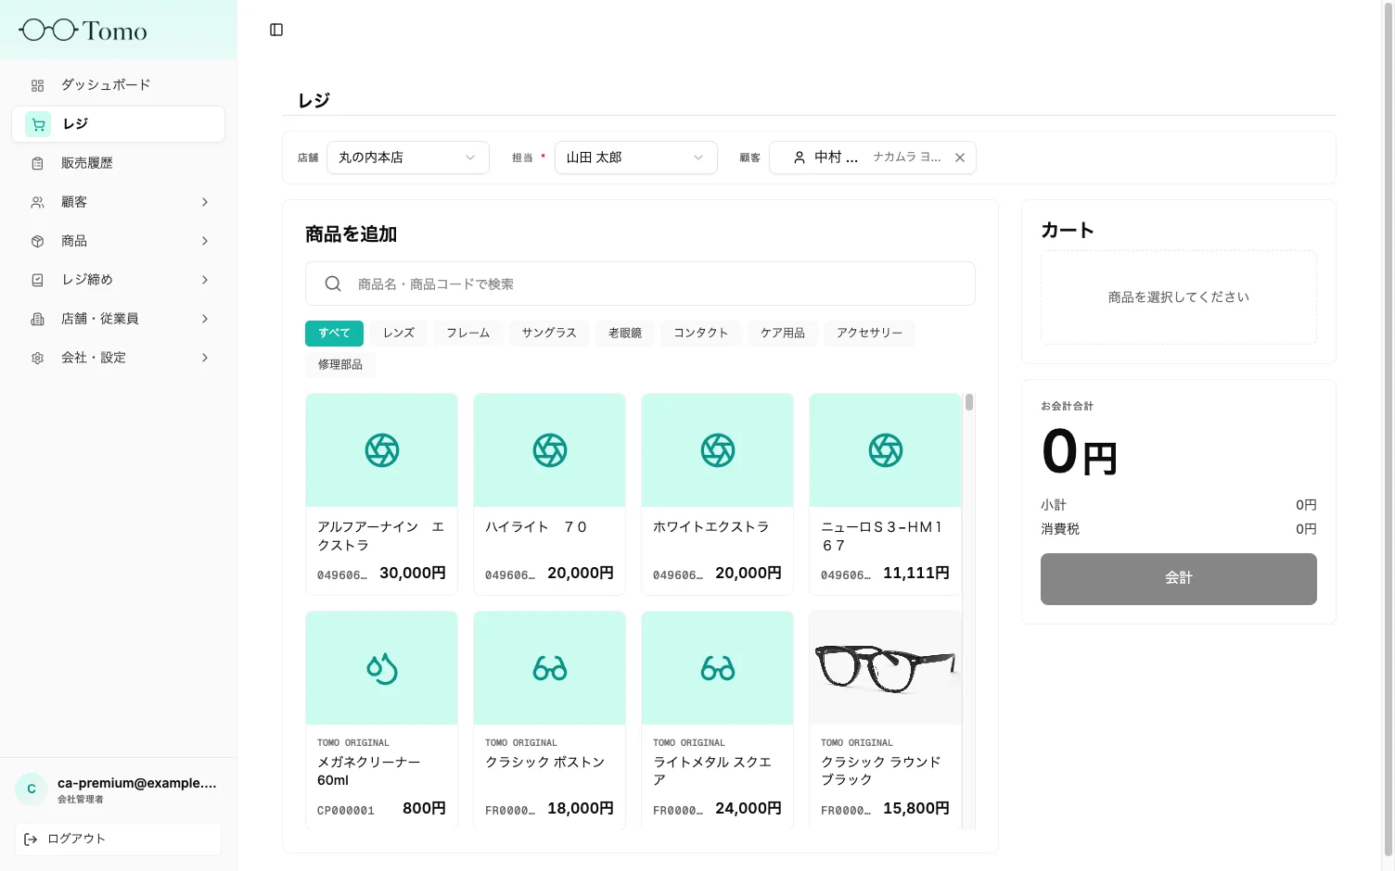Click the search magnifier icon

click(x=333, y=284)
